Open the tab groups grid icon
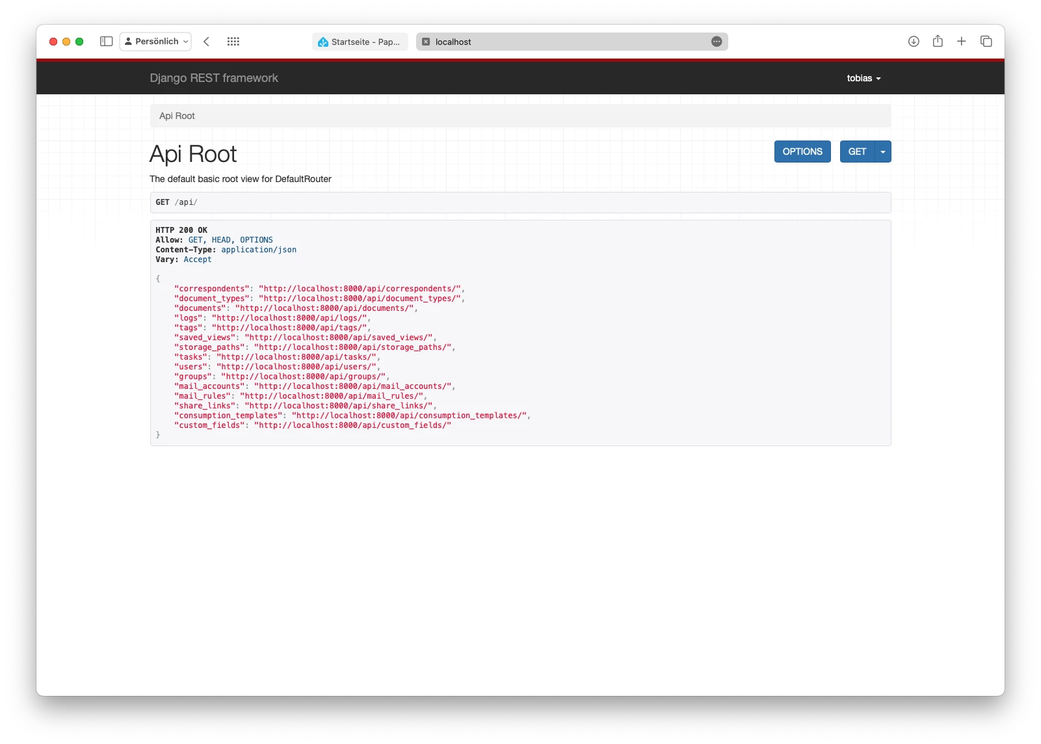 (x=233, y=41)
